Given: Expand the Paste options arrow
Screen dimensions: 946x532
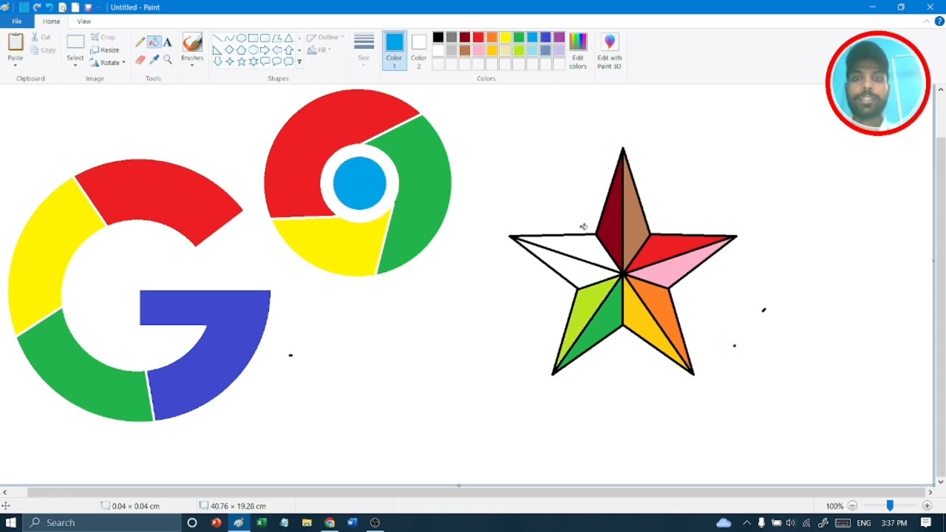Looking at the screenshot, I should pyautogui.click(x=16, y=65).
